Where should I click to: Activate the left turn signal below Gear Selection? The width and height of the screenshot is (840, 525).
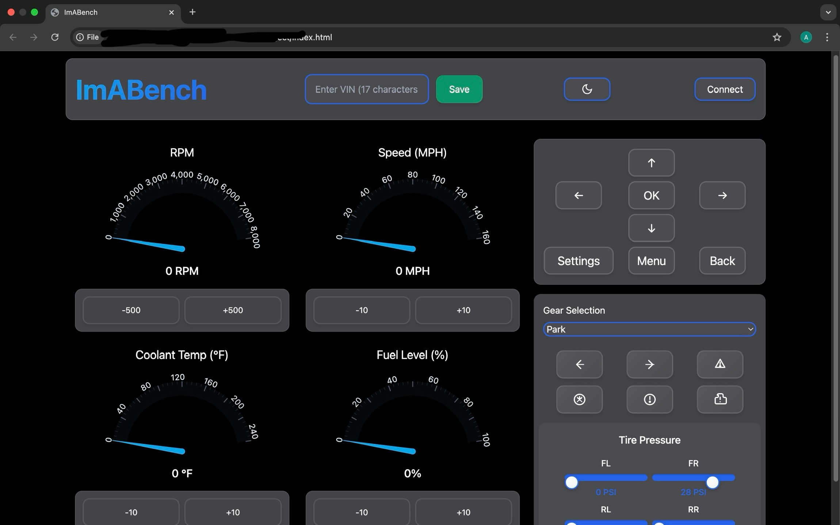point(579,364)
